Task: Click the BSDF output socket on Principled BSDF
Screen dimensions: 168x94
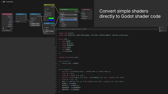Action: (78, 11)
